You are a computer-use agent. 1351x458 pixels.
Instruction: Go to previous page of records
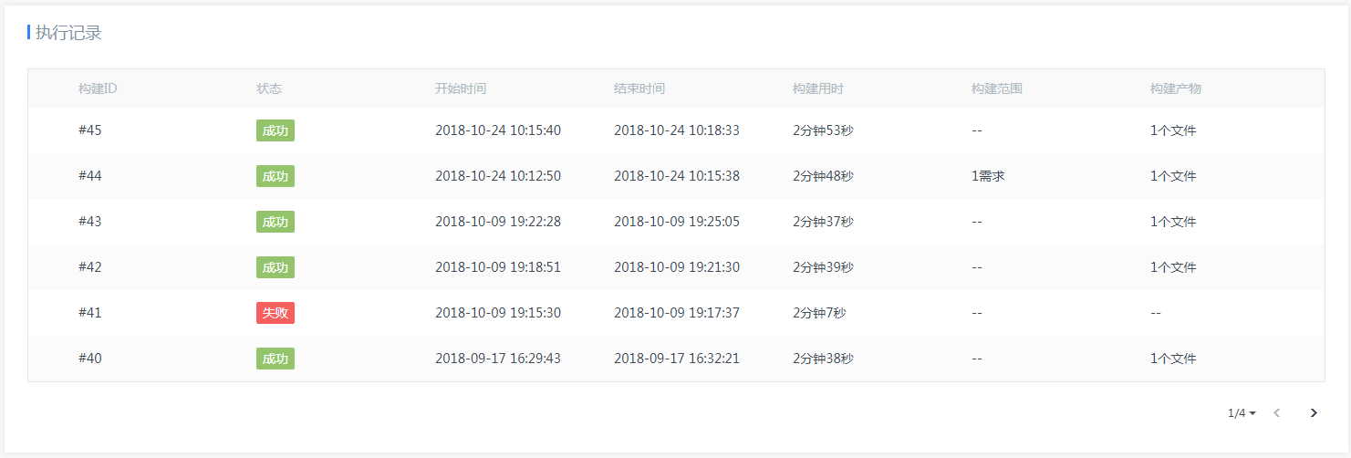(1277, 413)
